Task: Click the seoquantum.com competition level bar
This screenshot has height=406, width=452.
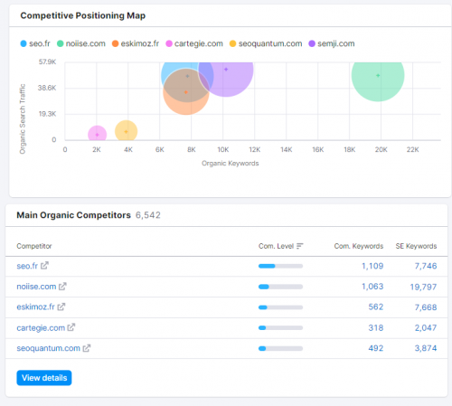Action: 280,348
